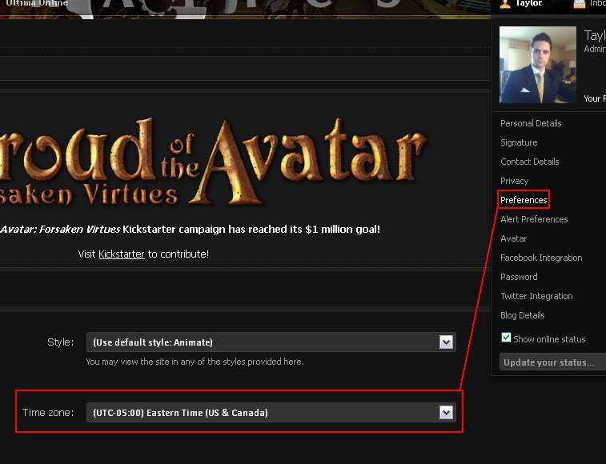The height and width of the screenshot is (464, 606).
Task: Open the Time zone dropdown selector
Action: click(271, 412)
